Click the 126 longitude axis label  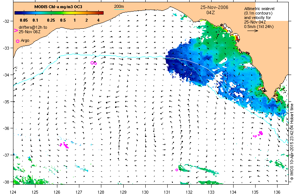(x=57, y=192)
